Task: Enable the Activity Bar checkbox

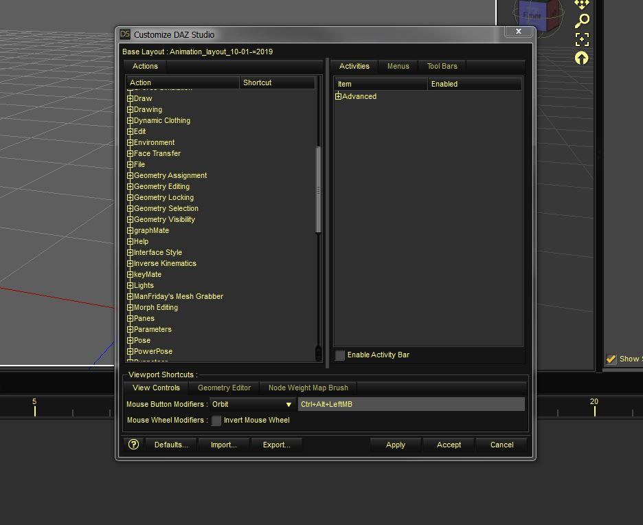Action: (340, 355)
